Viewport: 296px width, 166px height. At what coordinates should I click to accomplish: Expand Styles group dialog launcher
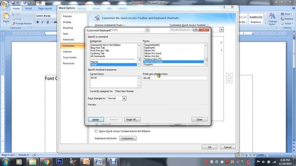[276, 28]
